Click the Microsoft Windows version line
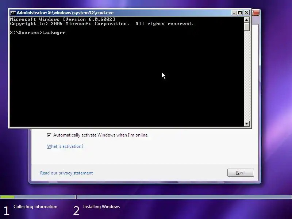 coord(62,19)
